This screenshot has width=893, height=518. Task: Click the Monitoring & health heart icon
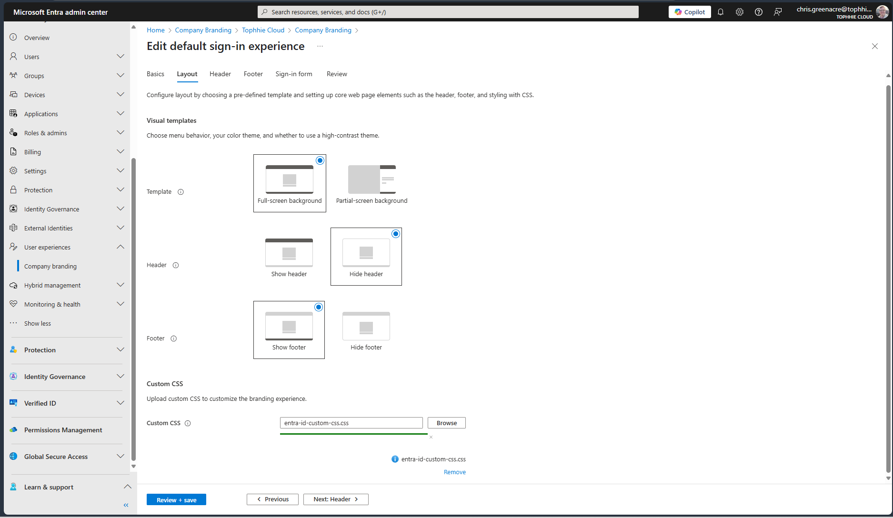point(13,304)
